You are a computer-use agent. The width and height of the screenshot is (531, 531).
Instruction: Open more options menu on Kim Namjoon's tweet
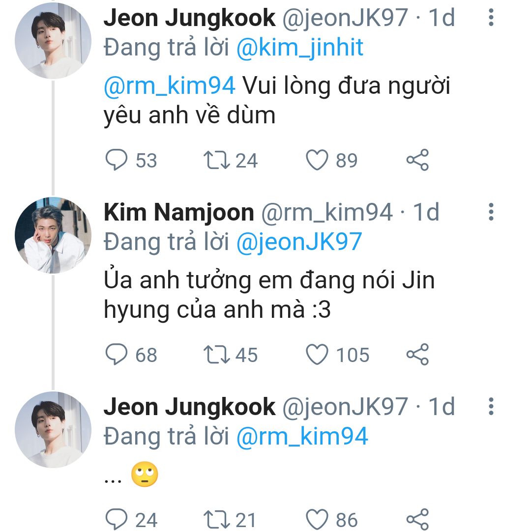point(490,212)
